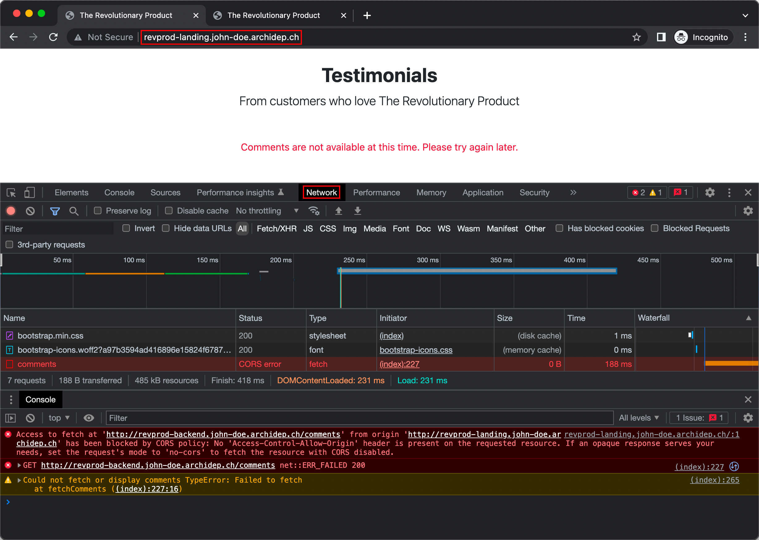This screenshot has height=540, width=759.
Task: Open network conditions panel via wifi icon
Action: click(x=313, y=211)
